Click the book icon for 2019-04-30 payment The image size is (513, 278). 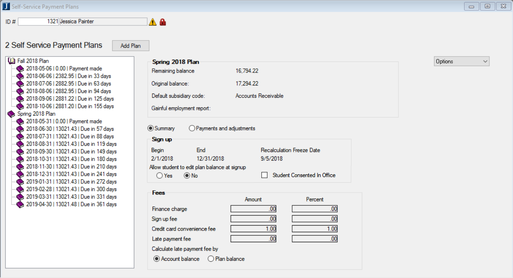click(x=20, y=204)
